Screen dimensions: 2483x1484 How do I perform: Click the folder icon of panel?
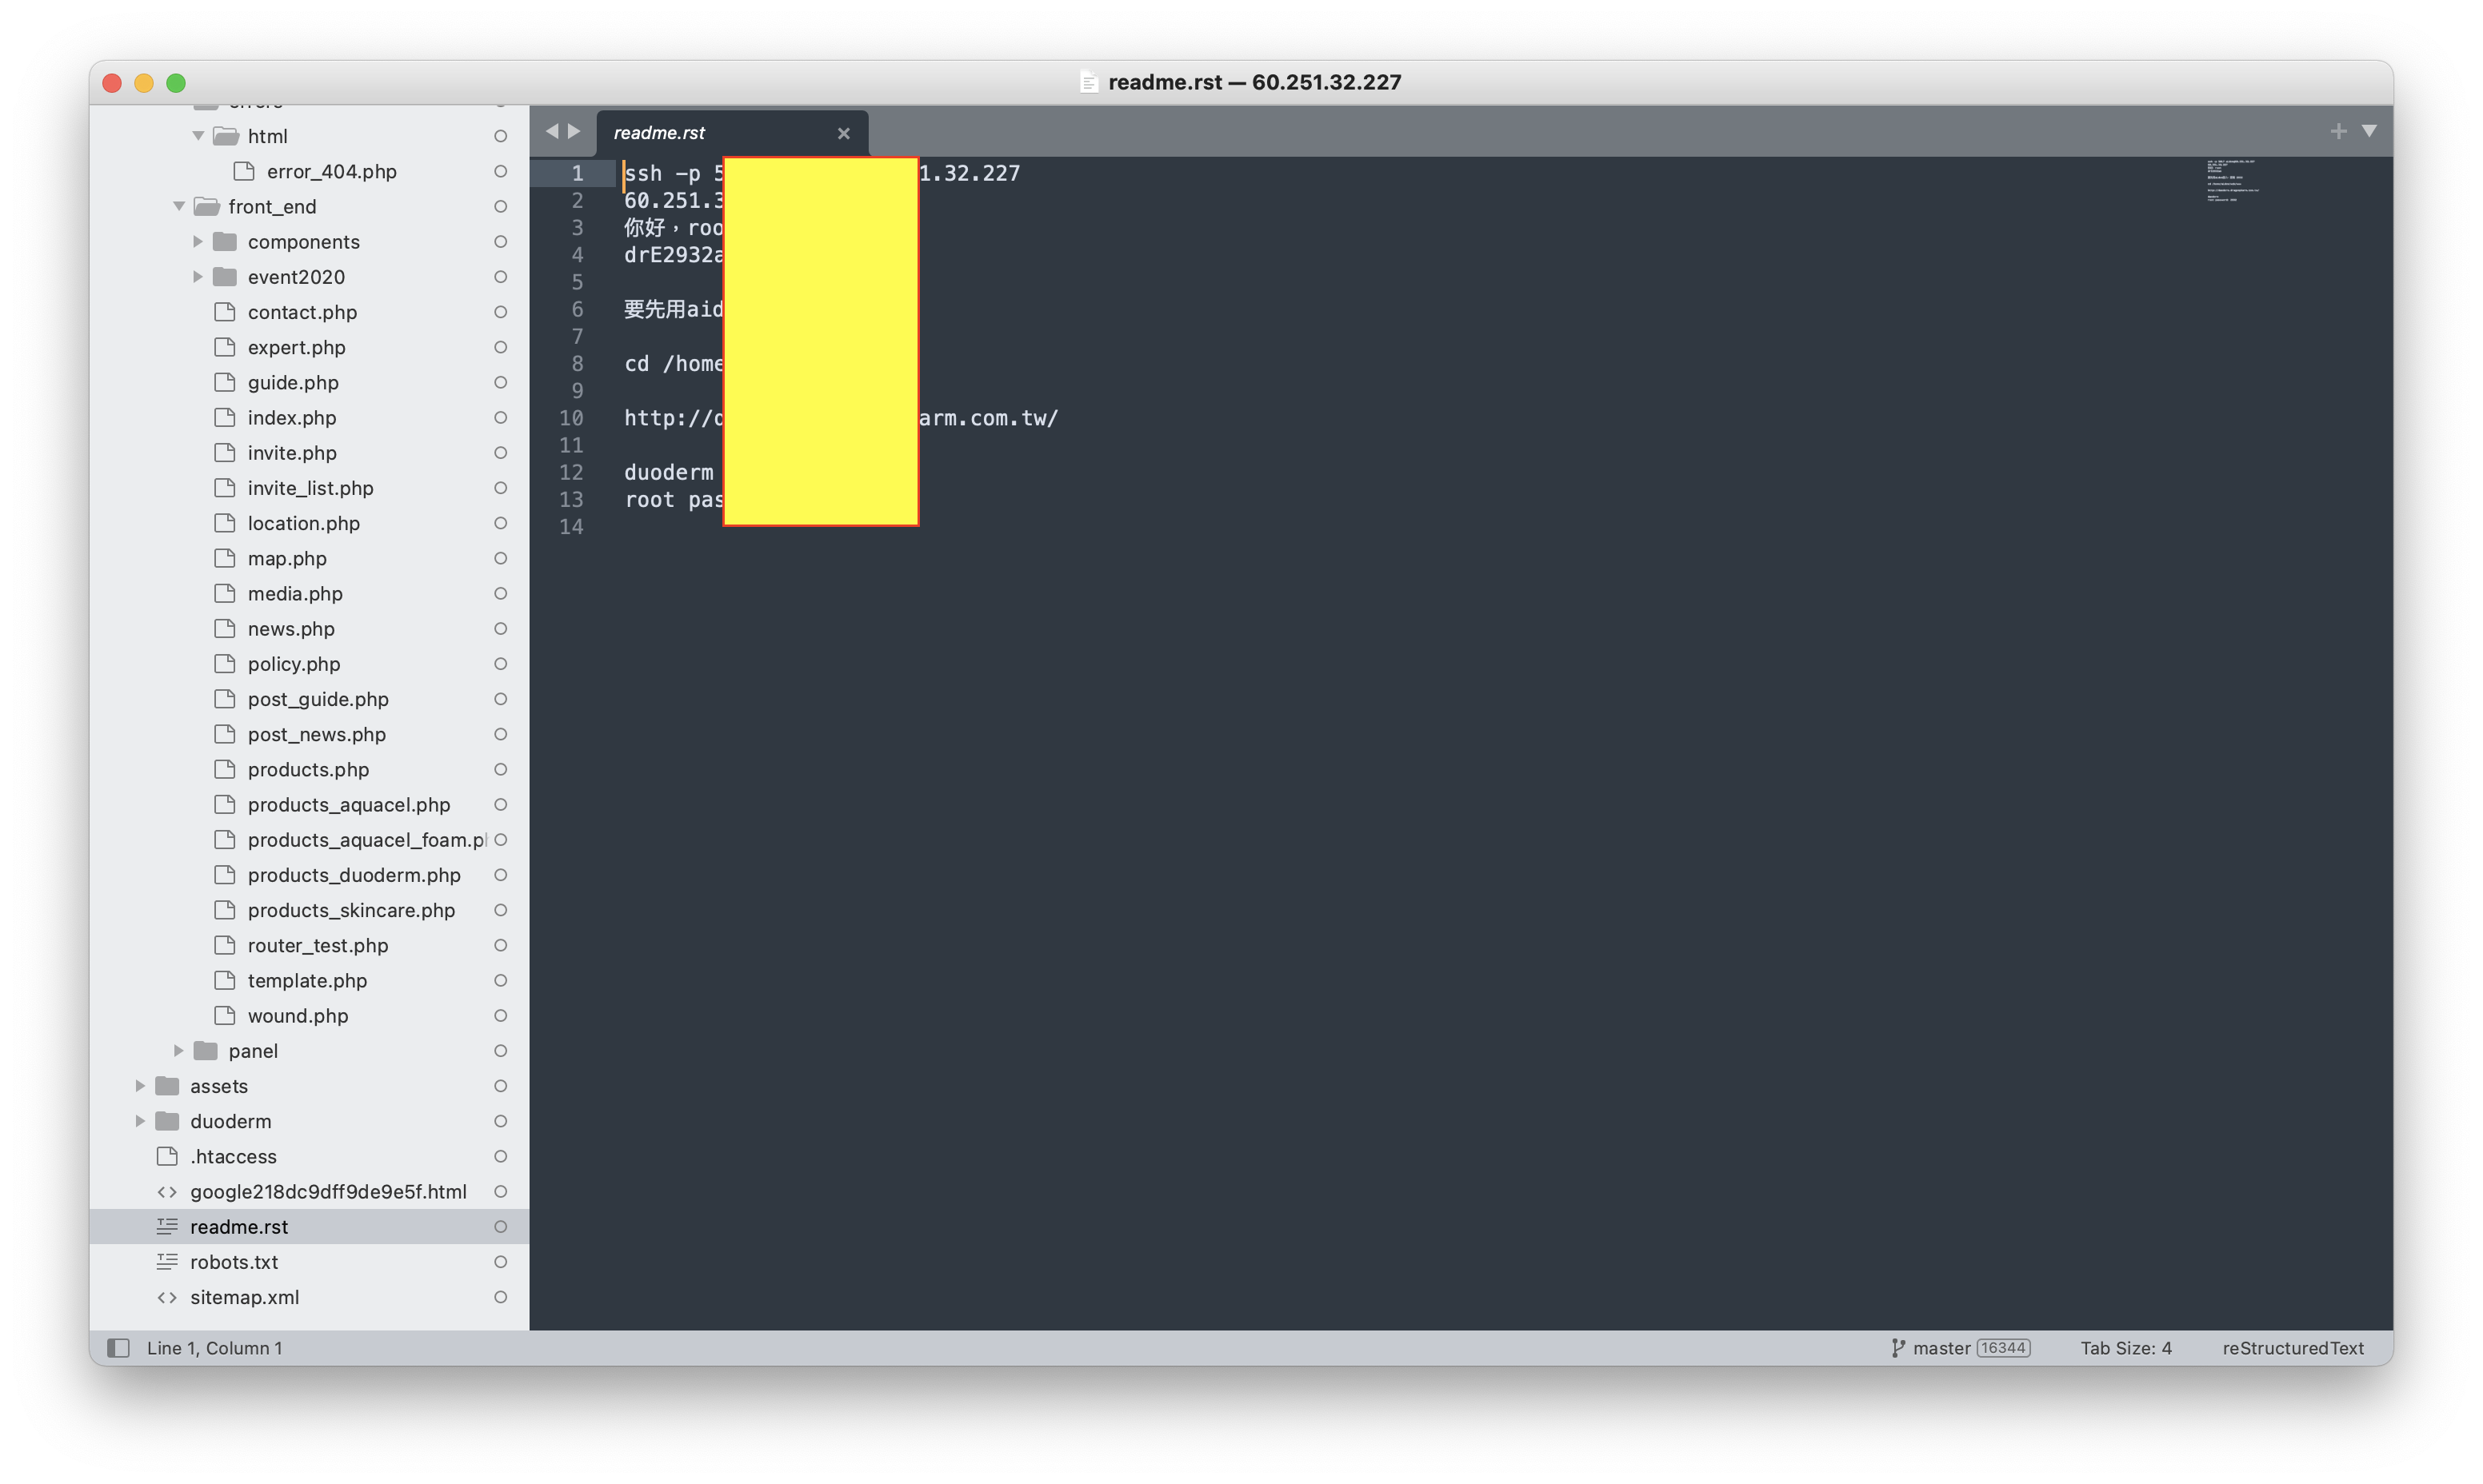tap(205, 1050)
